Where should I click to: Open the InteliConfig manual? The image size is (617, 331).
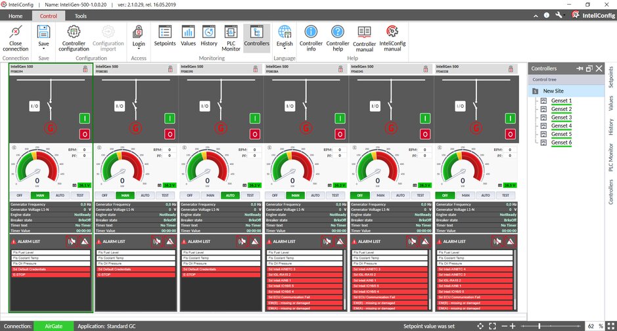coord(392,39)
